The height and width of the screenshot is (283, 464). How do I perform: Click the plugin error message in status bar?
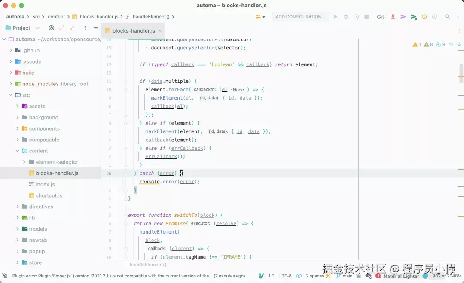[x=129, y=276]
